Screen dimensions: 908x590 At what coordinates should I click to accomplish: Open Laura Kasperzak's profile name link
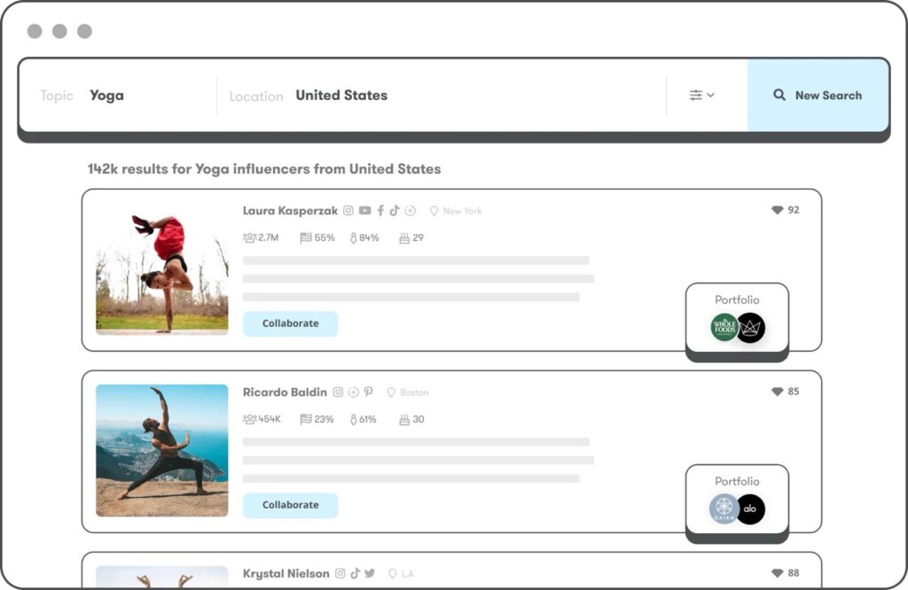[x=290, y=211]
